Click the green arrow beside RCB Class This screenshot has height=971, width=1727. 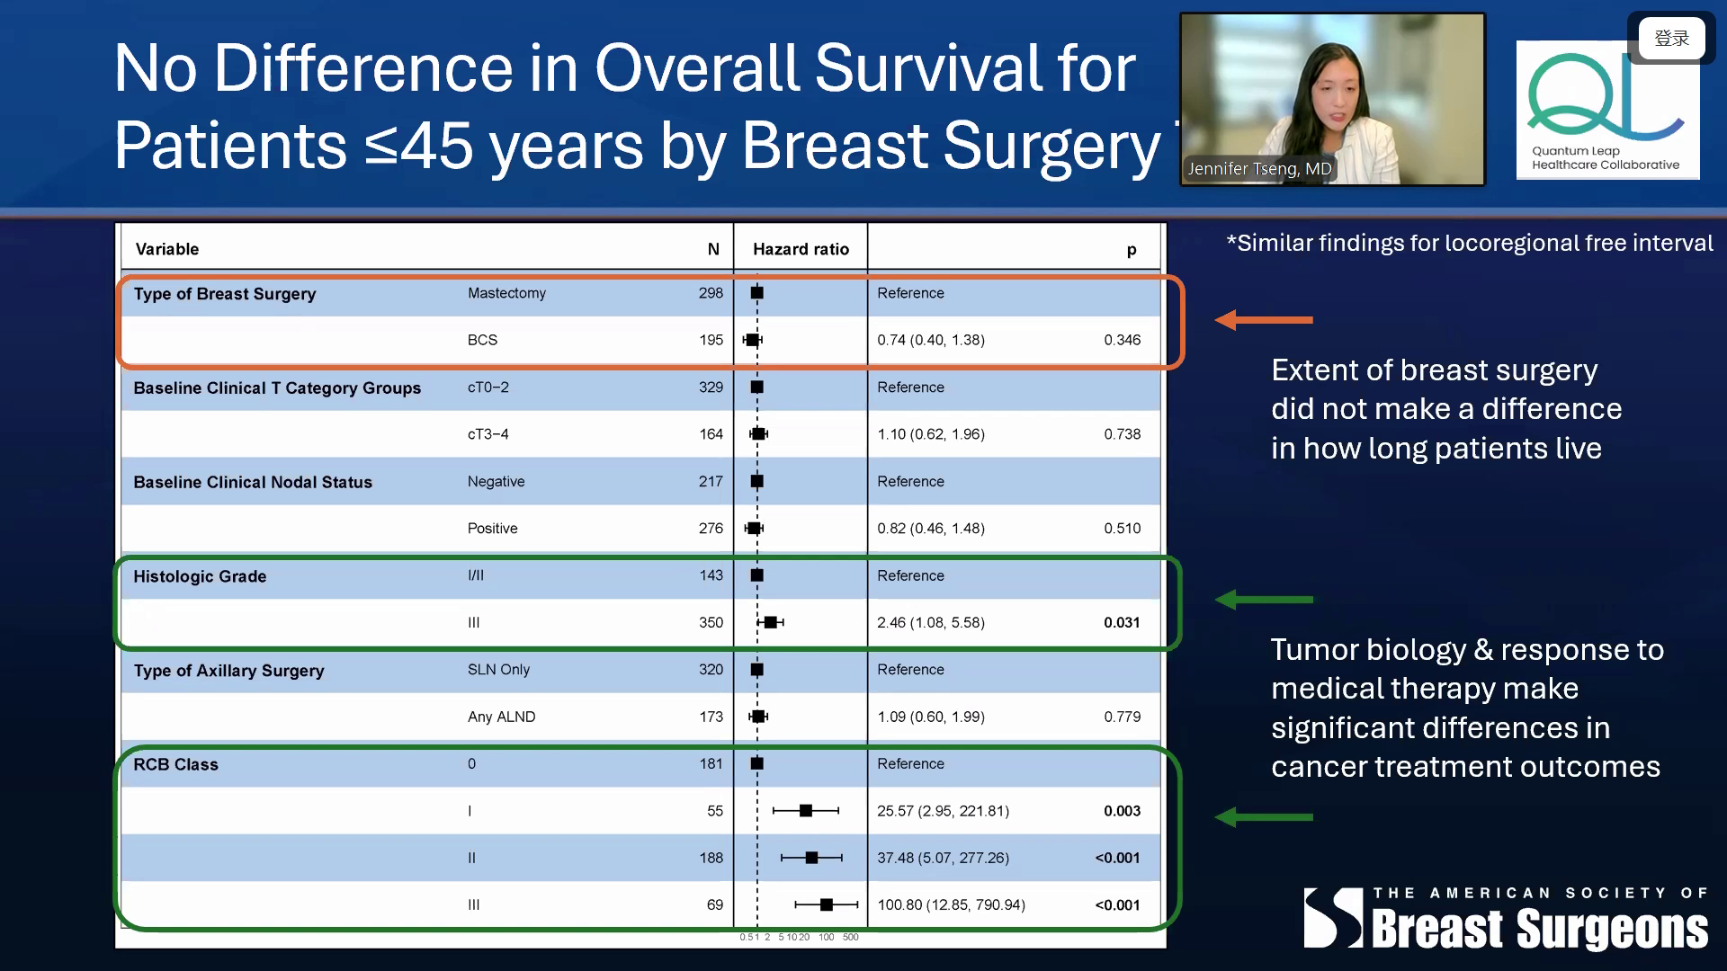[x=1263, y=817]
